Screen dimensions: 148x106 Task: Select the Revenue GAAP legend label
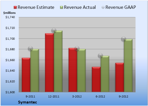click(121, 7)
